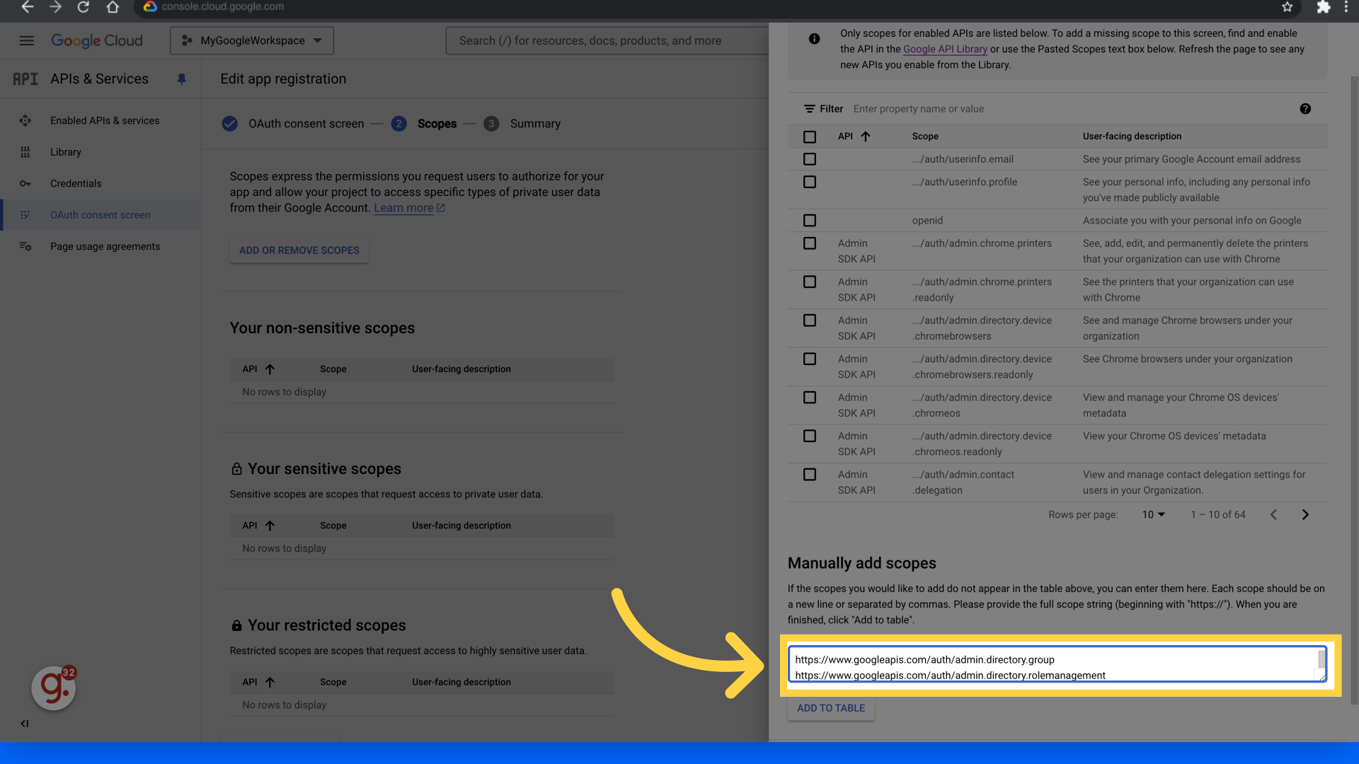This screenshot has width=1359, height=764.
Task: Check the openid scope checkbox
Action: click(x=810, y=221)
